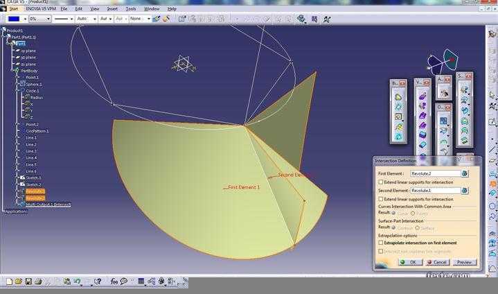Click the Graphic Properties wizard icon

click(166, 19)
